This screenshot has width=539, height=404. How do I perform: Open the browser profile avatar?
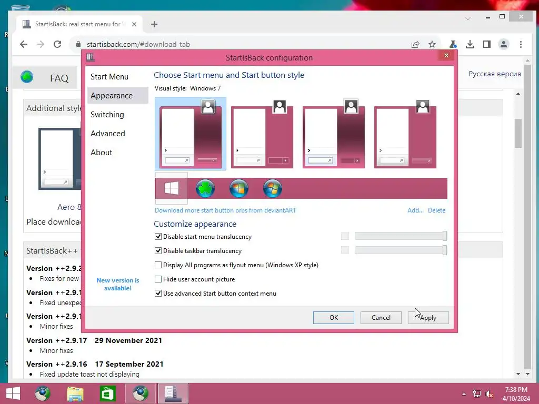[x=504, y=44]
